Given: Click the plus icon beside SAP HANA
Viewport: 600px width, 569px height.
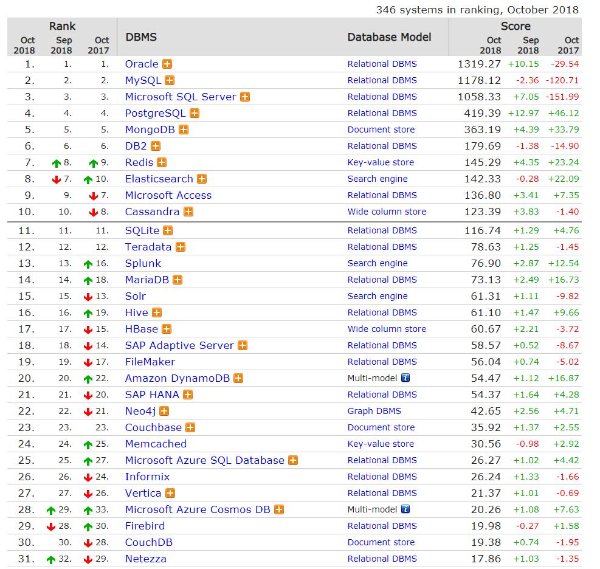Looking at the screenshot, I should (x=187, y=395).
